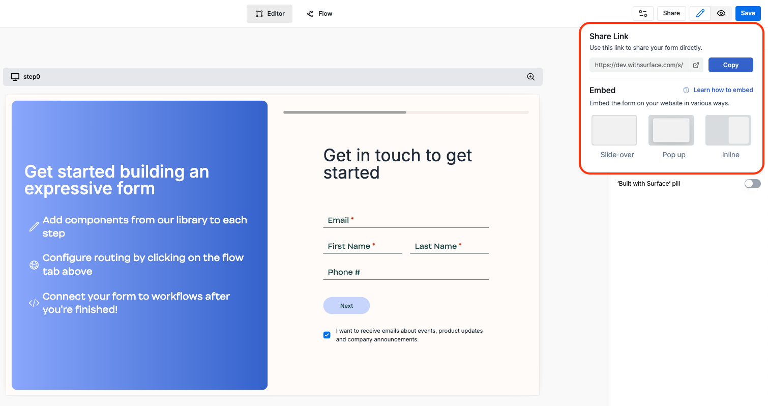Copy the share link
Image resolution: width=768 pixels, height=406 pixels.
coord(730,65)
